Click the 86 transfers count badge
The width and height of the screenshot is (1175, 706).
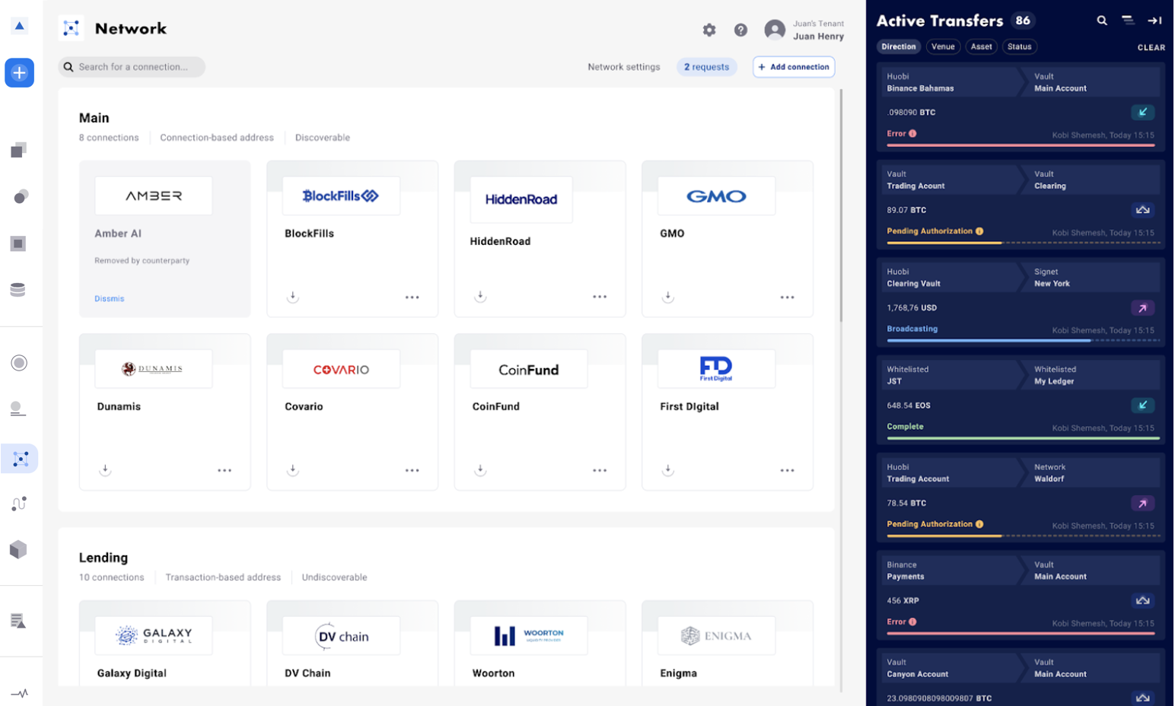tap(1023, 21)
